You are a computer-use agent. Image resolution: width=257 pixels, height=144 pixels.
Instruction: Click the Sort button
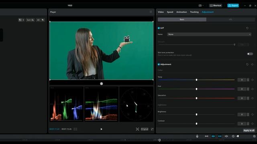30,20
